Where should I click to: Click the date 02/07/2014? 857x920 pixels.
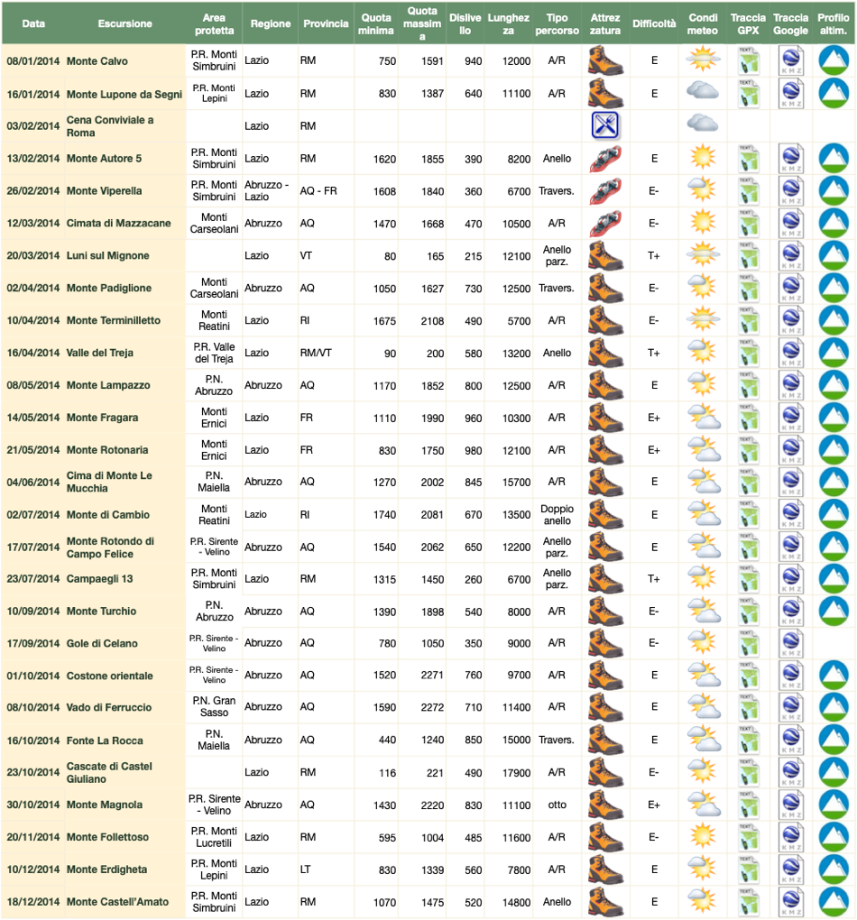tap(32, 514)
